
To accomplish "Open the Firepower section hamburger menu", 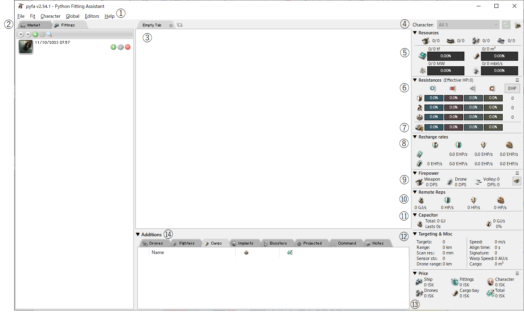I will click(517, 173).
